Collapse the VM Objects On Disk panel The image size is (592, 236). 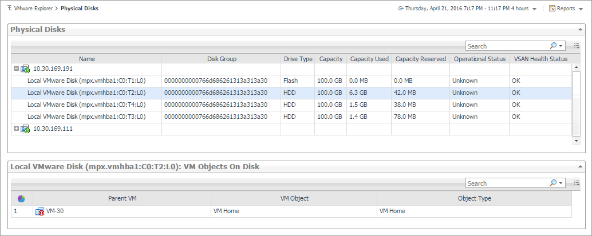point(581,167)
